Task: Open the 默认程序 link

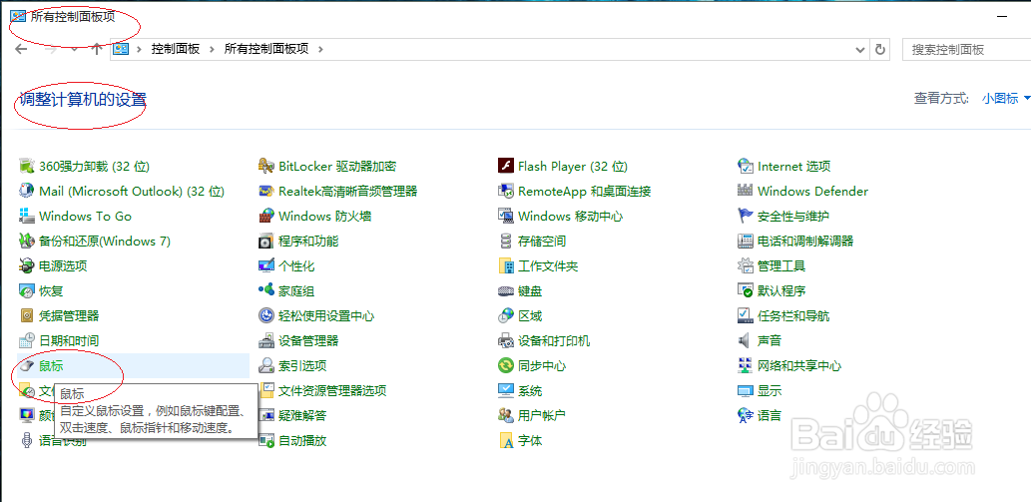Action: coord(781,291)
